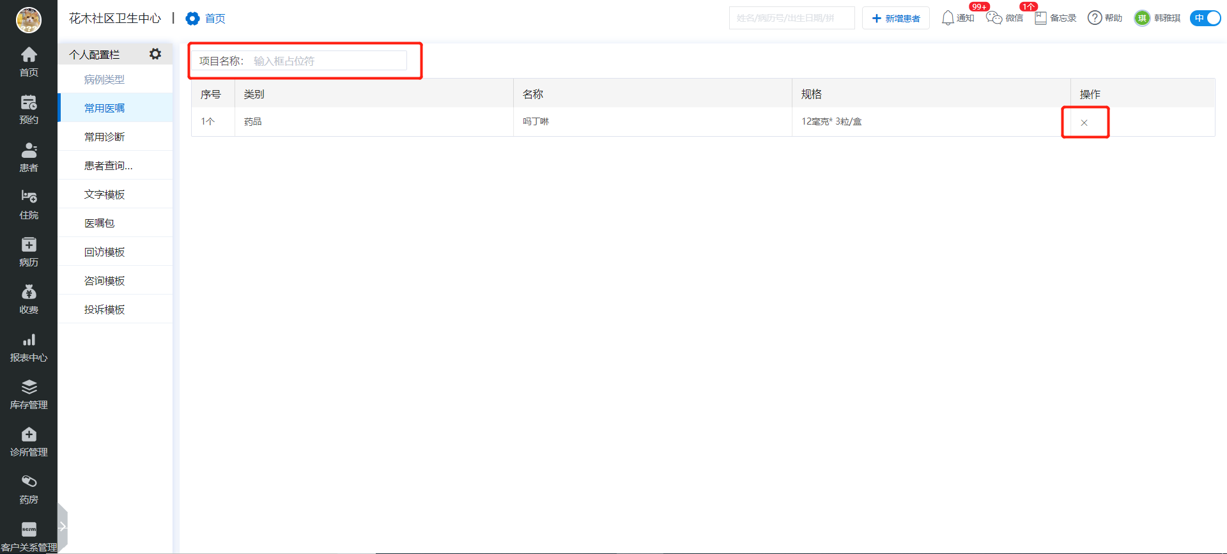
Task: Click the gear icon in 个人配置栏
Action: tap(155, 54)
